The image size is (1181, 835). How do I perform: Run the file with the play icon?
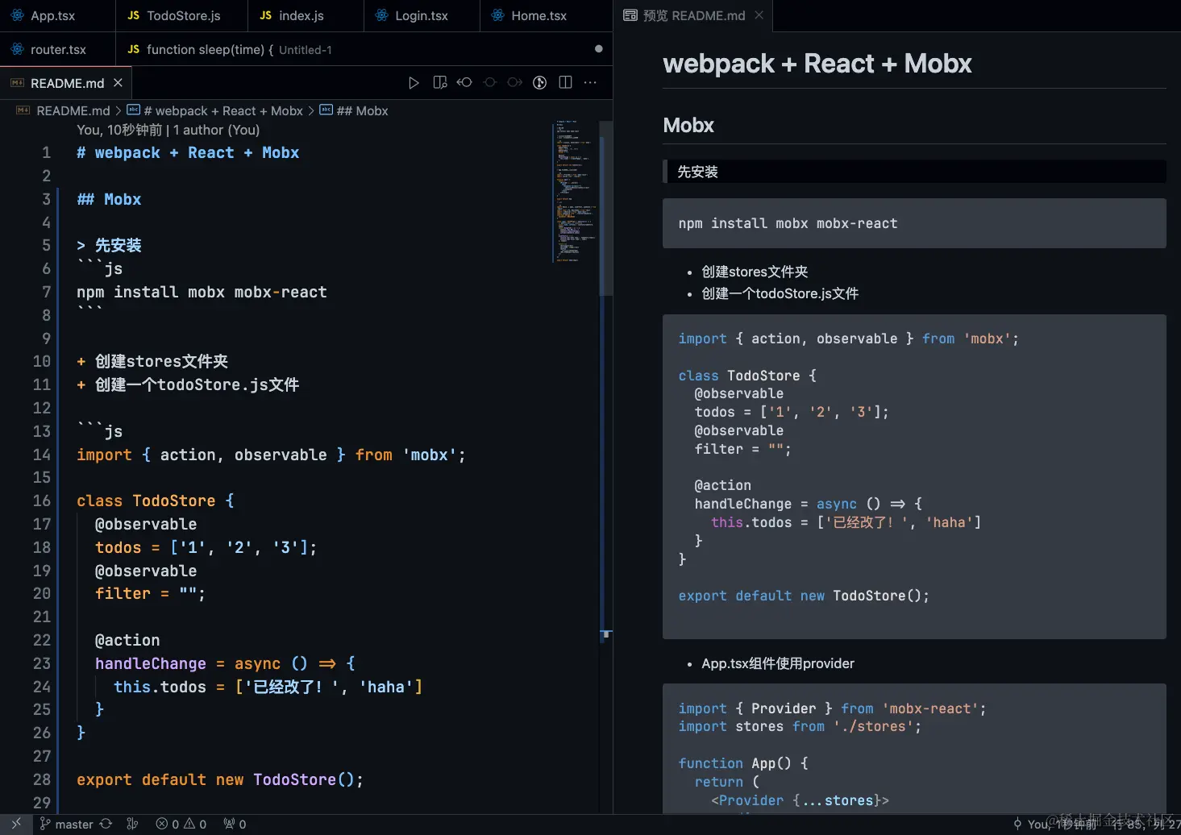[x=414, y=82]
